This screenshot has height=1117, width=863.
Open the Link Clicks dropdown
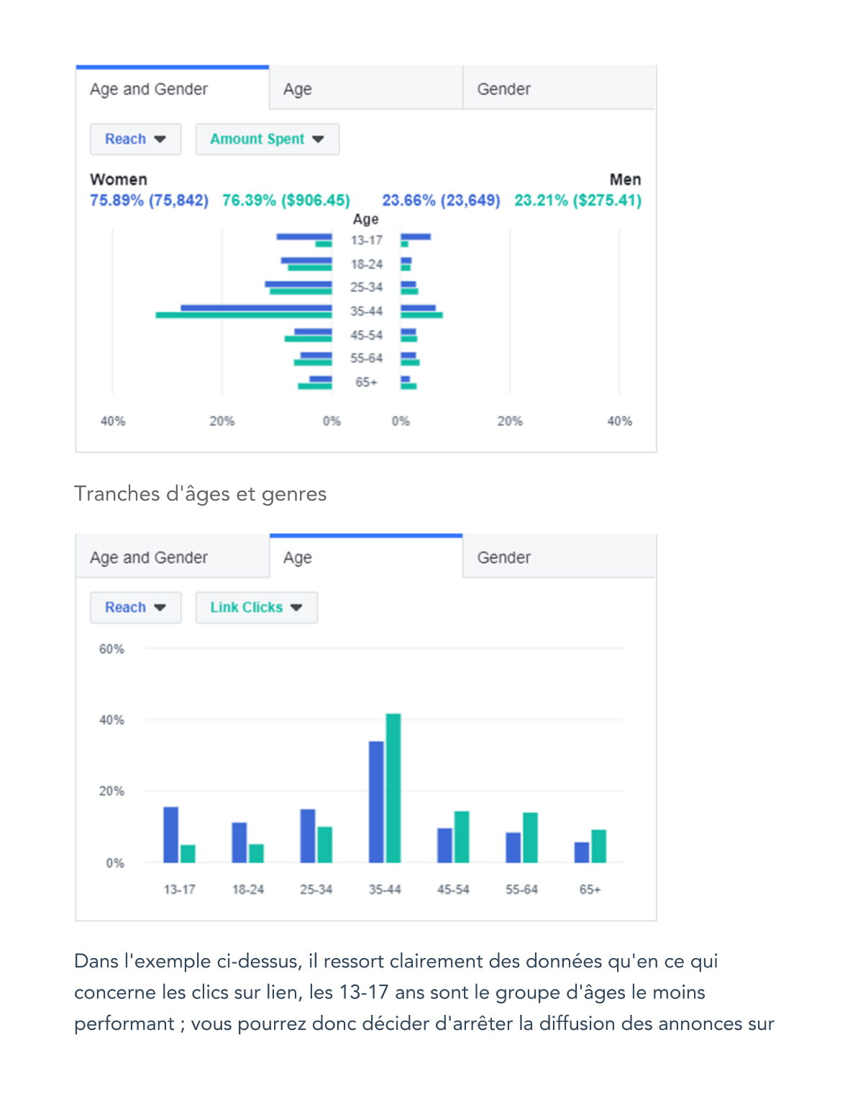click(256, 608)
